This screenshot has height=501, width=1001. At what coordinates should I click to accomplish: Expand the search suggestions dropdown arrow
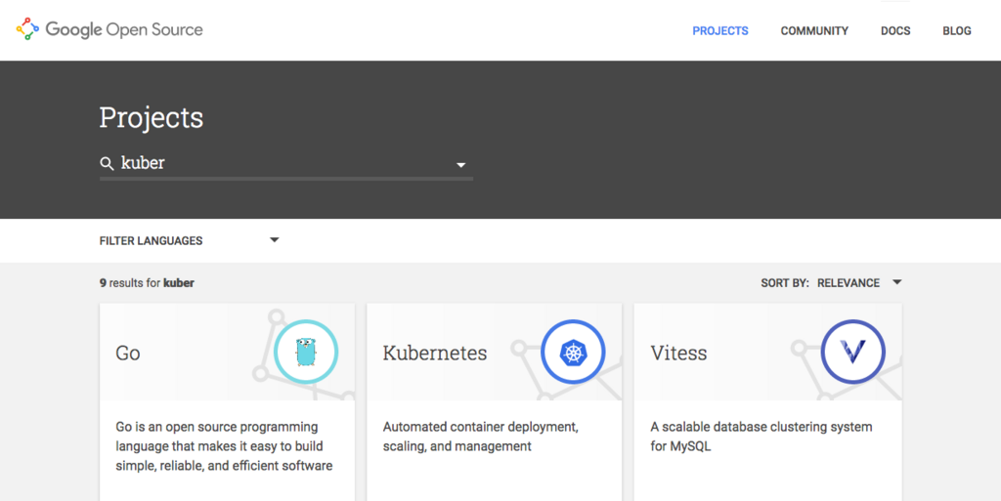[x=461, y=165]
